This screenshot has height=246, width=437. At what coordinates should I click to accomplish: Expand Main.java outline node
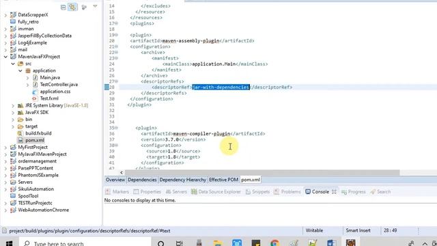pos(27,77)
